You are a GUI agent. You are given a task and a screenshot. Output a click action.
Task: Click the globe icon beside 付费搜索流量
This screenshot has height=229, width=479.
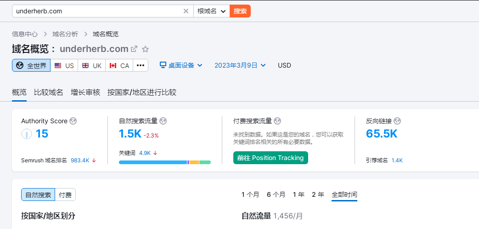(x=277, y=121)
